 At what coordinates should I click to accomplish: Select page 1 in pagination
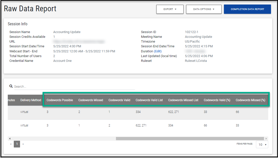[x=17, y=144]
